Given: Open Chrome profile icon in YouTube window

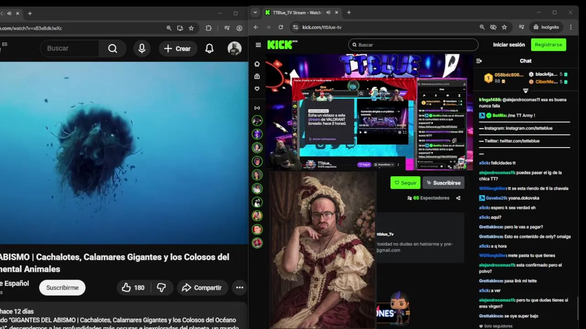Looking at the screenshot, I should (239, 28).
